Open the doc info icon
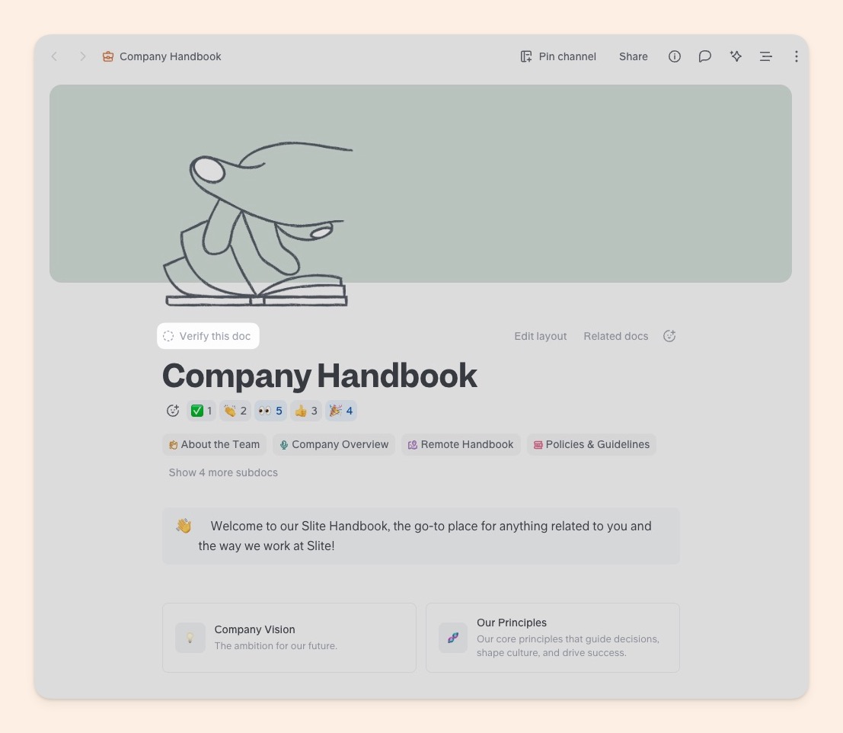This screenshot has width=843, height=733. pyautogui.click(x=674, y=56)
